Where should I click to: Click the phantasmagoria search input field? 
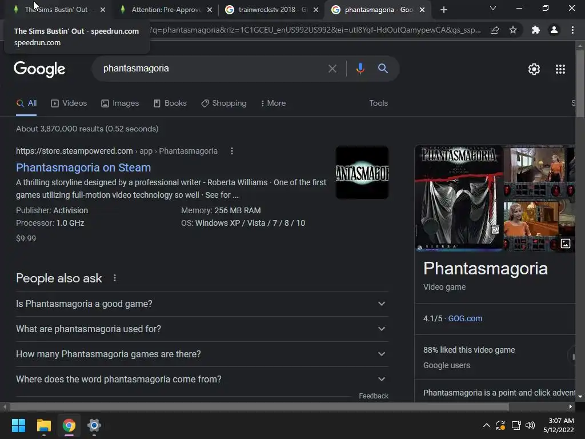209,69
